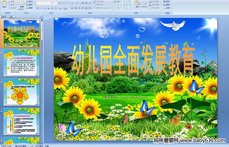Switch to the Outline pane tab

coord(11,17)
